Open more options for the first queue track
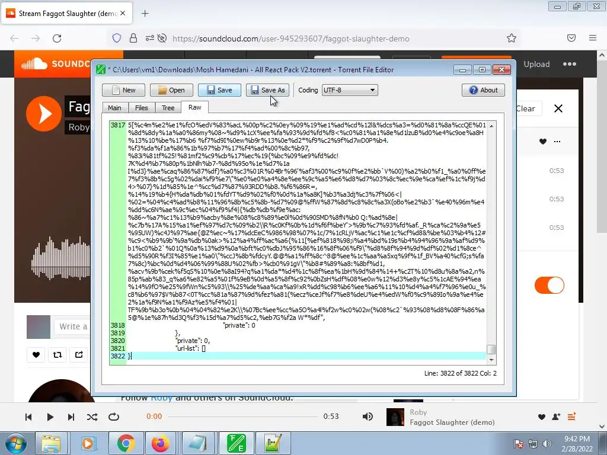The width and height of the screenshot is (607, 455). tap(557, 142)
